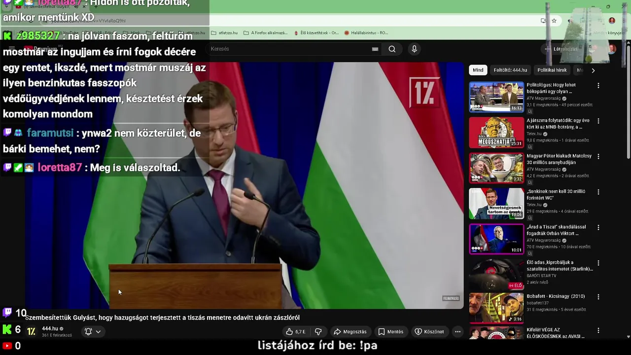
Task: Click the YouTube search magnifier button
Action: 392,49
